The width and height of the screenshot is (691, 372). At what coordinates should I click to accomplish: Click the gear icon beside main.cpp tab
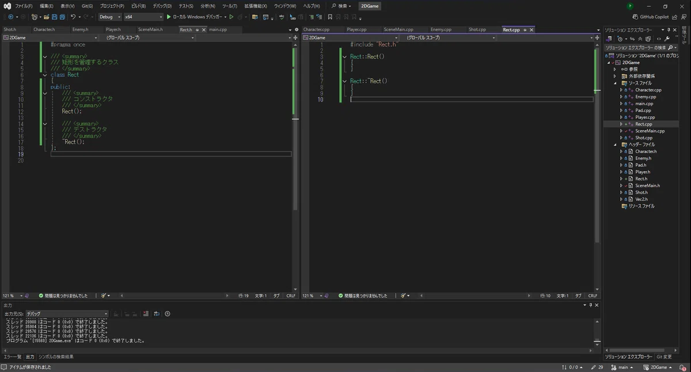(x=297, y=29)
